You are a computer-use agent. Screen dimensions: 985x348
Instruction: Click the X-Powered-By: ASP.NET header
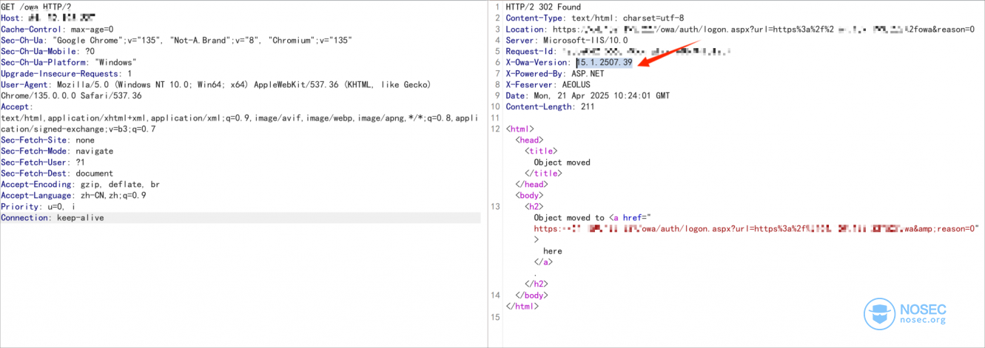coord(555,73)
